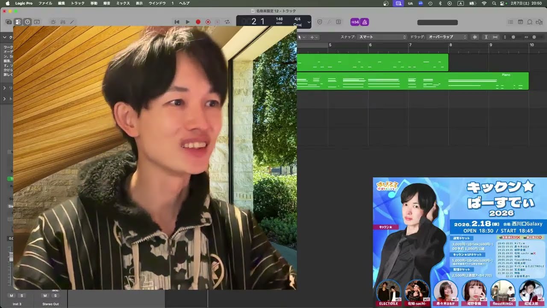Click the input source A icon
Viewport: 547px width, 308px height.
click(x=461, y=3)
